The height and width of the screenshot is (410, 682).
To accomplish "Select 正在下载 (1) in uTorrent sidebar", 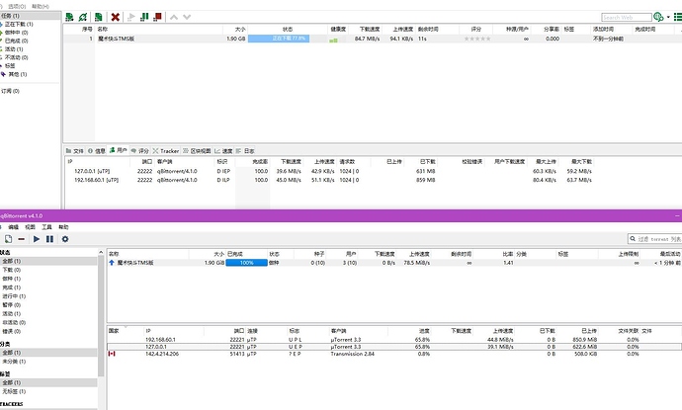I will (x=19, y=25).
